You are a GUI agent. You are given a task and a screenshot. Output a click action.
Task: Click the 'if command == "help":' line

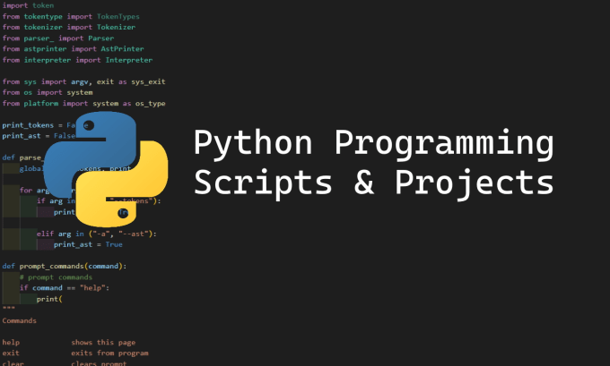(x=65, y=288)
